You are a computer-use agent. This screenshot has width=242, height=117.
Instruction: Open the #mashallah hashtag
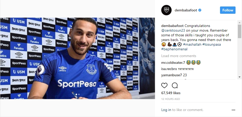pos(192,45)
